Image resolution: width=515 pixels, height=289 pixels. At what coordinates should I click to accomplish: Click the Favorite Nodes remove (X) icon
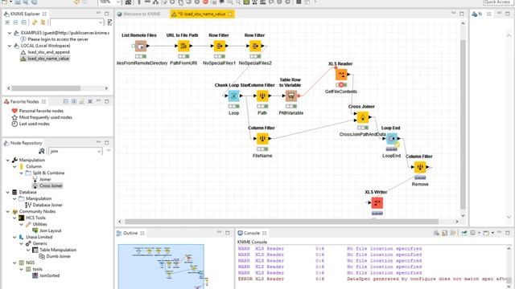click(x=90, y=102)
